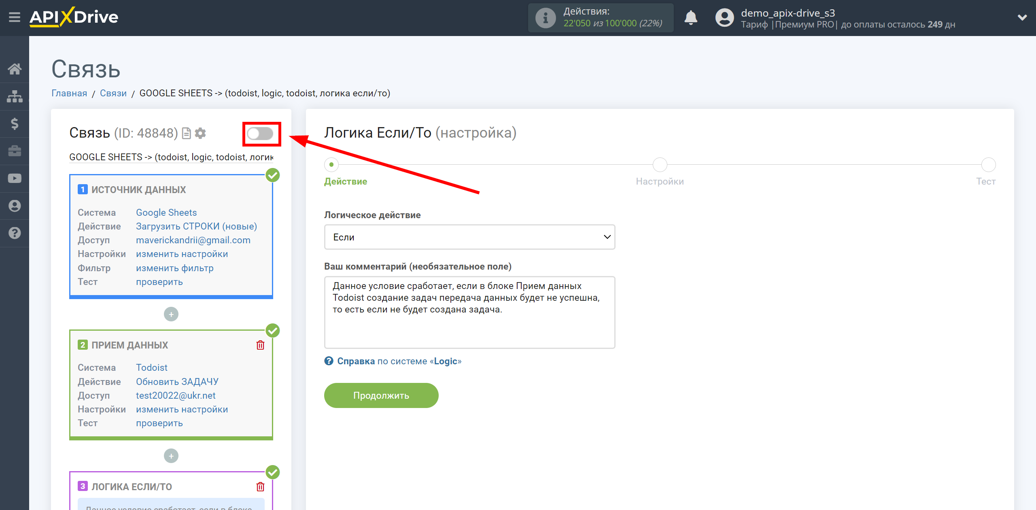The height and width of the screenshot is (510, 1036).
Task: Open the Справка по системе Logic link
Action: tap(399, 361)
